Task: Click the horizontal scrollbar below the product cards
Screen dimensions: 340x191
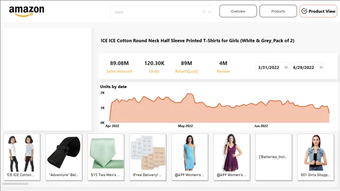Action: (x=15, y=184)
